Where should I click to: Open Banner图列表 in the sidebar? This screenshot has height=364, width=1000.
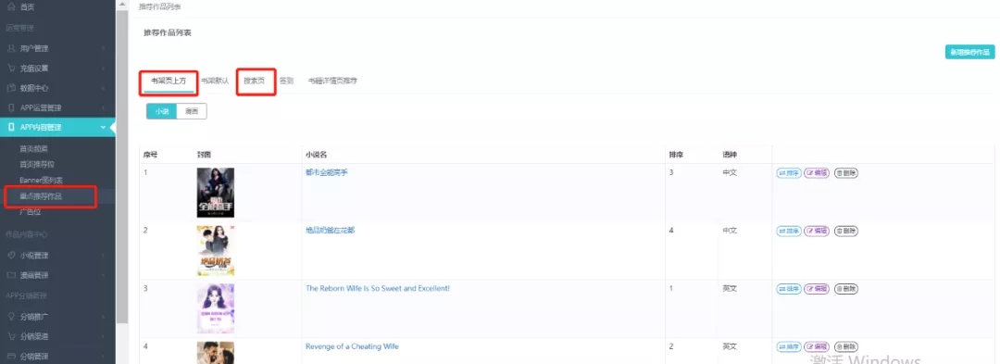click(x=42, y=181)
